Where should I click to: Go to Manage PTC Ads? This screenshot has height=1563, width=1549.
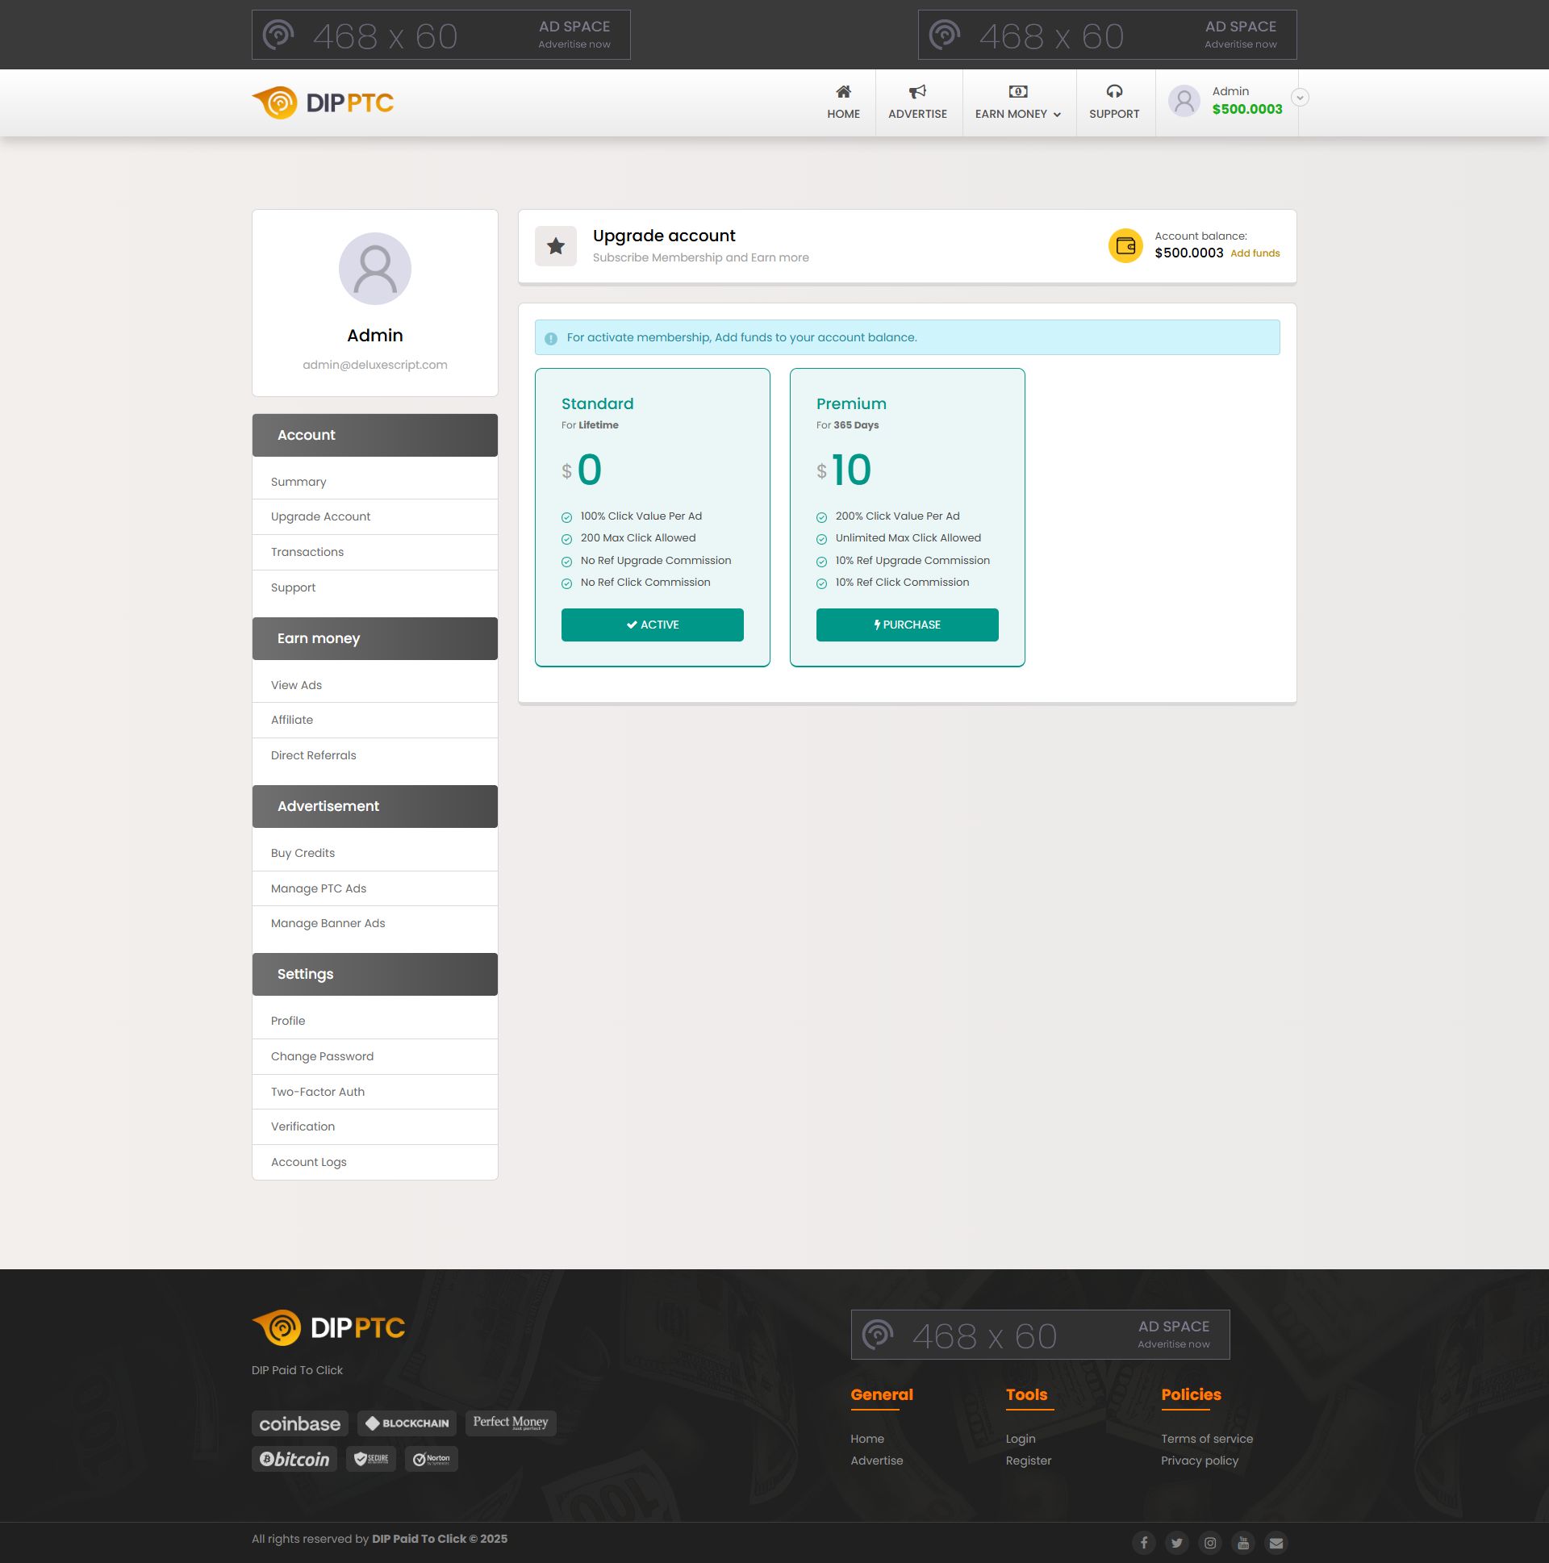pos(319,888)
